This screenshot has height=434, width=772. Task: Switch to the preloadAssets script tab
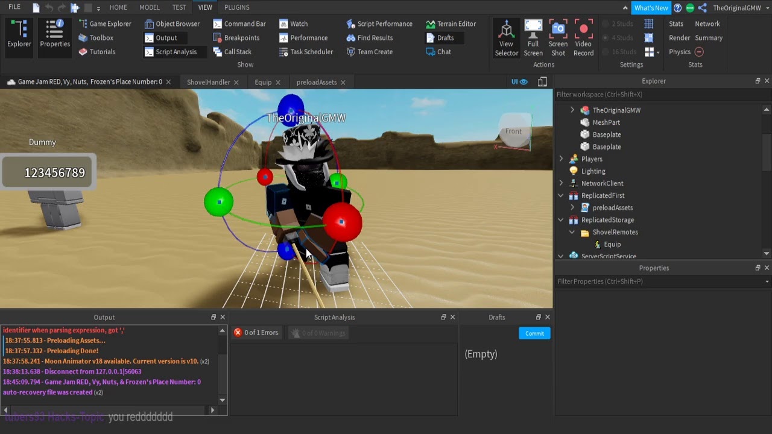(317, 82)
